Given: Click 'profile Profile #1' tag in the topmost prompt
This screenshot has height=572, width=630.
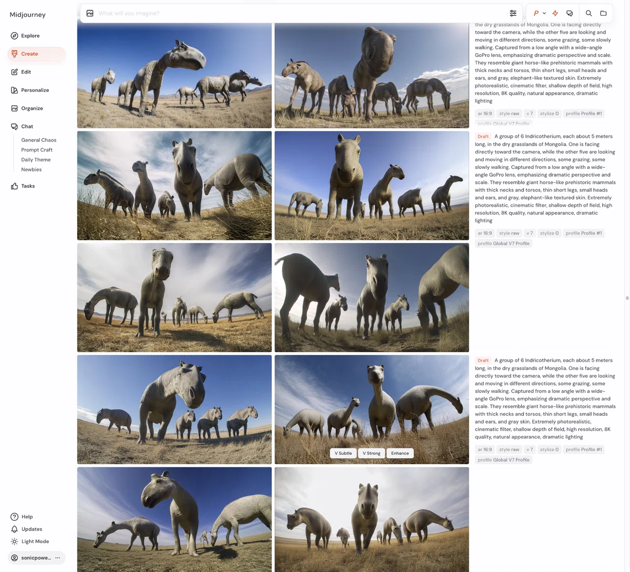Looking at the screenshot, I should (x=584, y=114).
